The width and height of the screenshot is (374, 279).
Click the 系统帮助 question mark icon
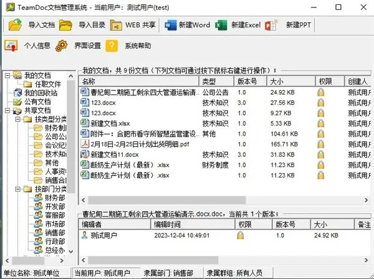pyautogui.click(x=112, y=45)
